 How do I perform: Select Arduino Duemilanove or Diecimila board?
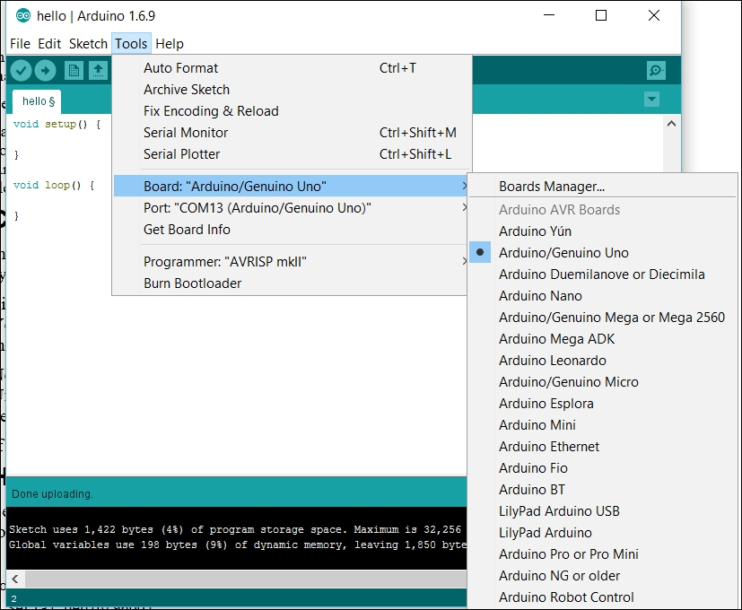tap(602, 274)
